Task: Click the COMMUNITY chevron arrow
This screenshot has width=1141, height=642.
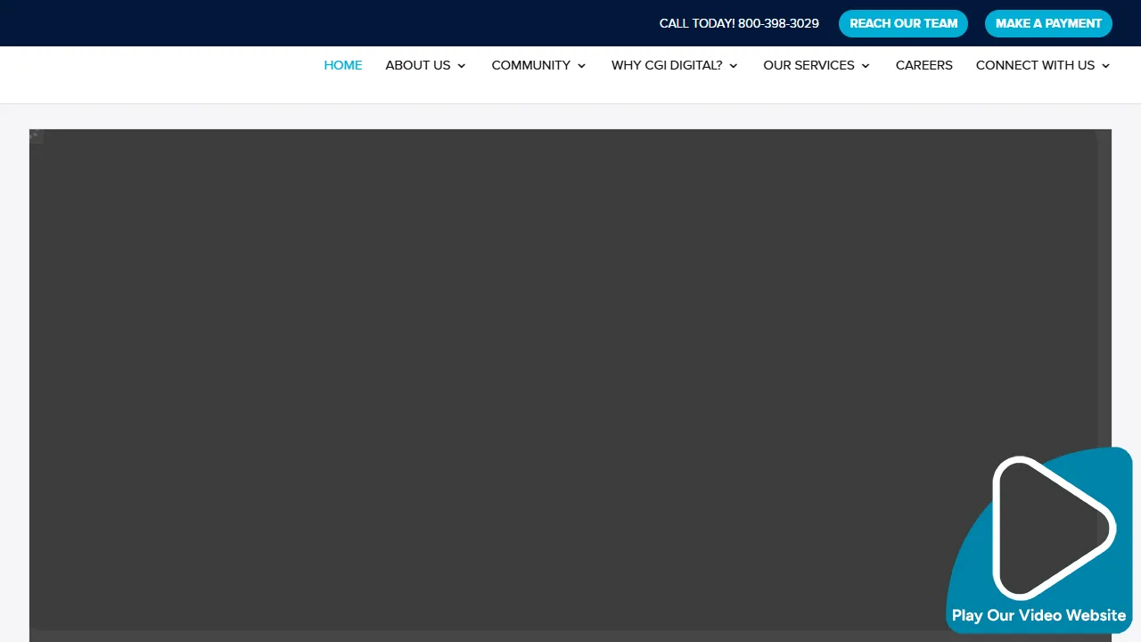Action: [581, 66]
